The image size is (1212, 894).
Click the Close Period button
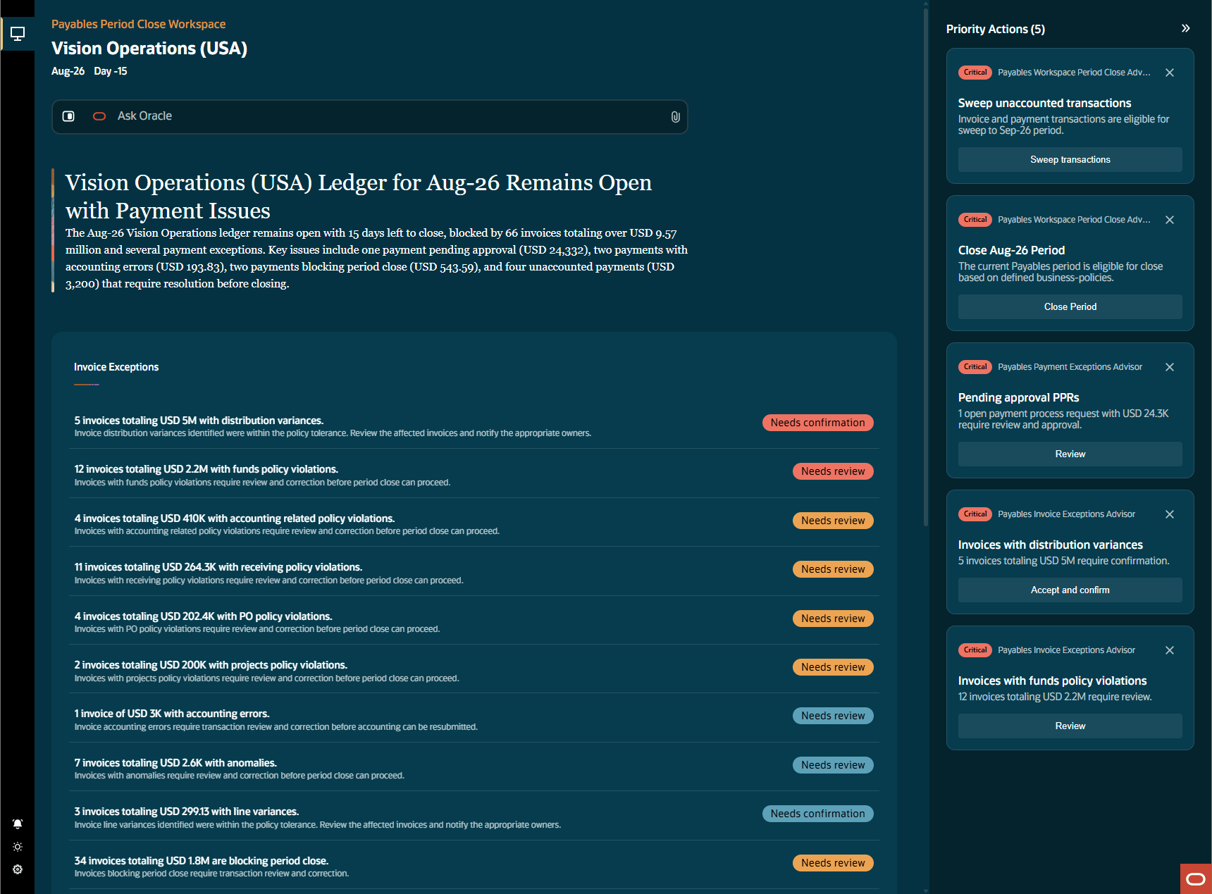pyautogui.click(x=1070, y=307)
